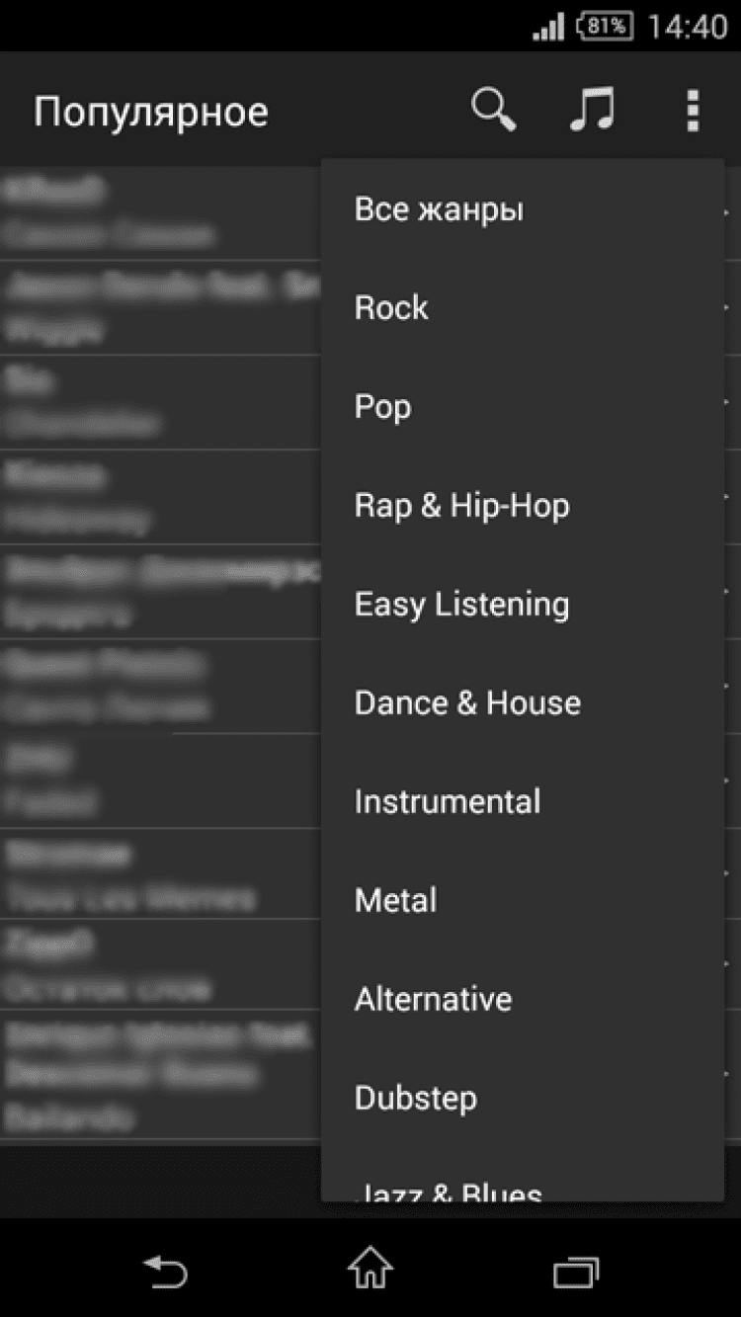
Task: Tap the three-dot overflow menu icon
Action: tap(693, 110)
